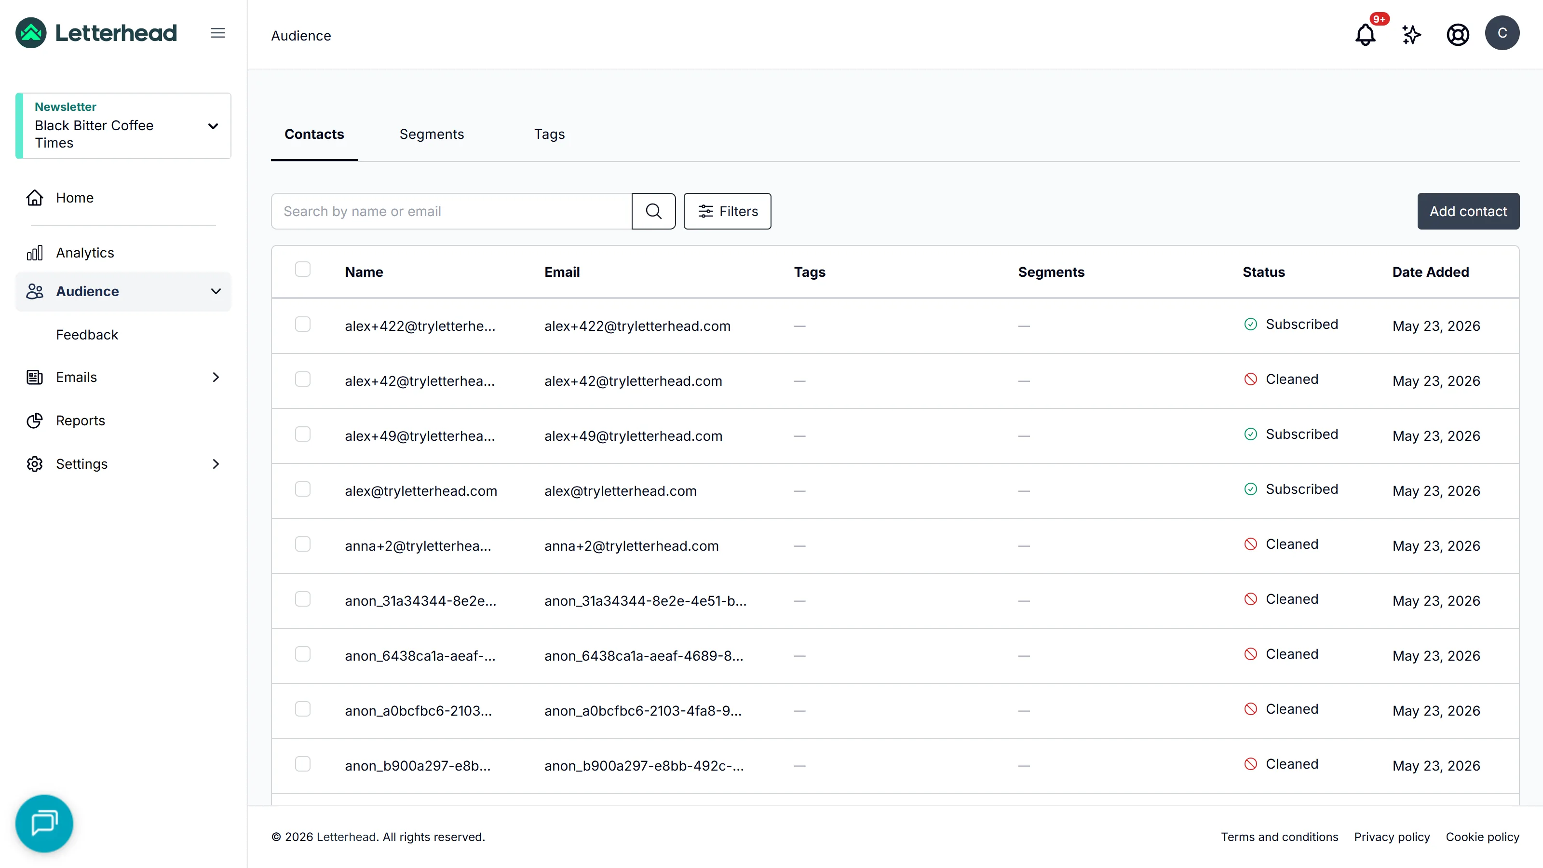
Task: Open the live chat bubble
Action: click(x=44, y=823)
